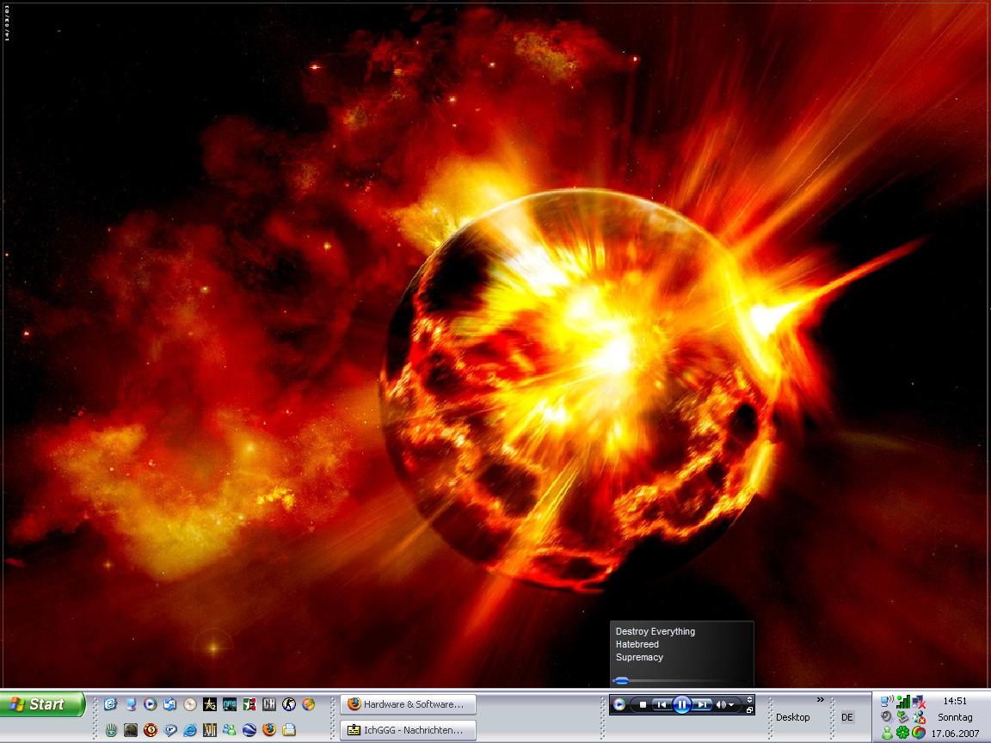The image size is (991, 743).
Task: Stop media playback
Action: point(643,704)
